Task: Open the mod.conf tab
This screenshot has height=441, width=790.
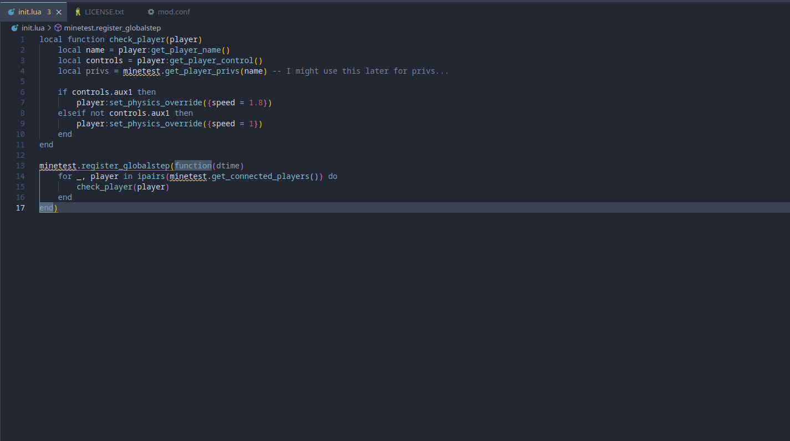Action: (x=174, y=12)
